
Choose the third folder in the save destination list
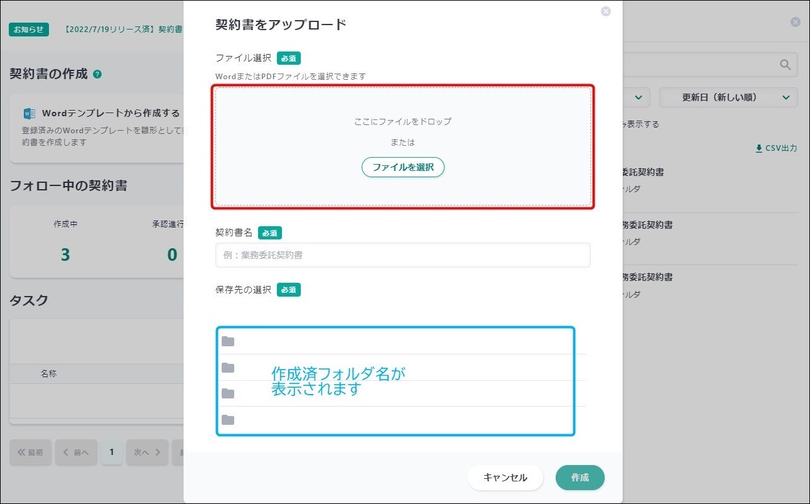tap(228, 393)
